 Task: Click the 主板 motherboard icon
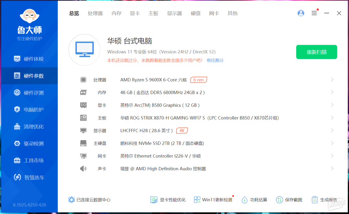point(83,118)
